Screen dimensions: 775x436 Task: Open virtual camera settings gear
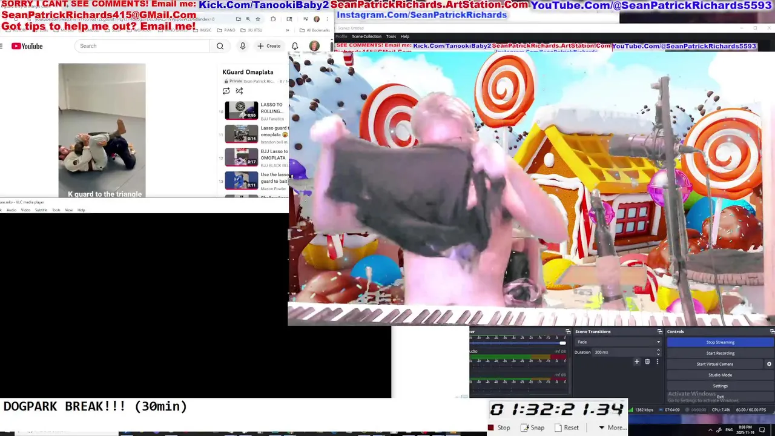(x=769, y=364)
